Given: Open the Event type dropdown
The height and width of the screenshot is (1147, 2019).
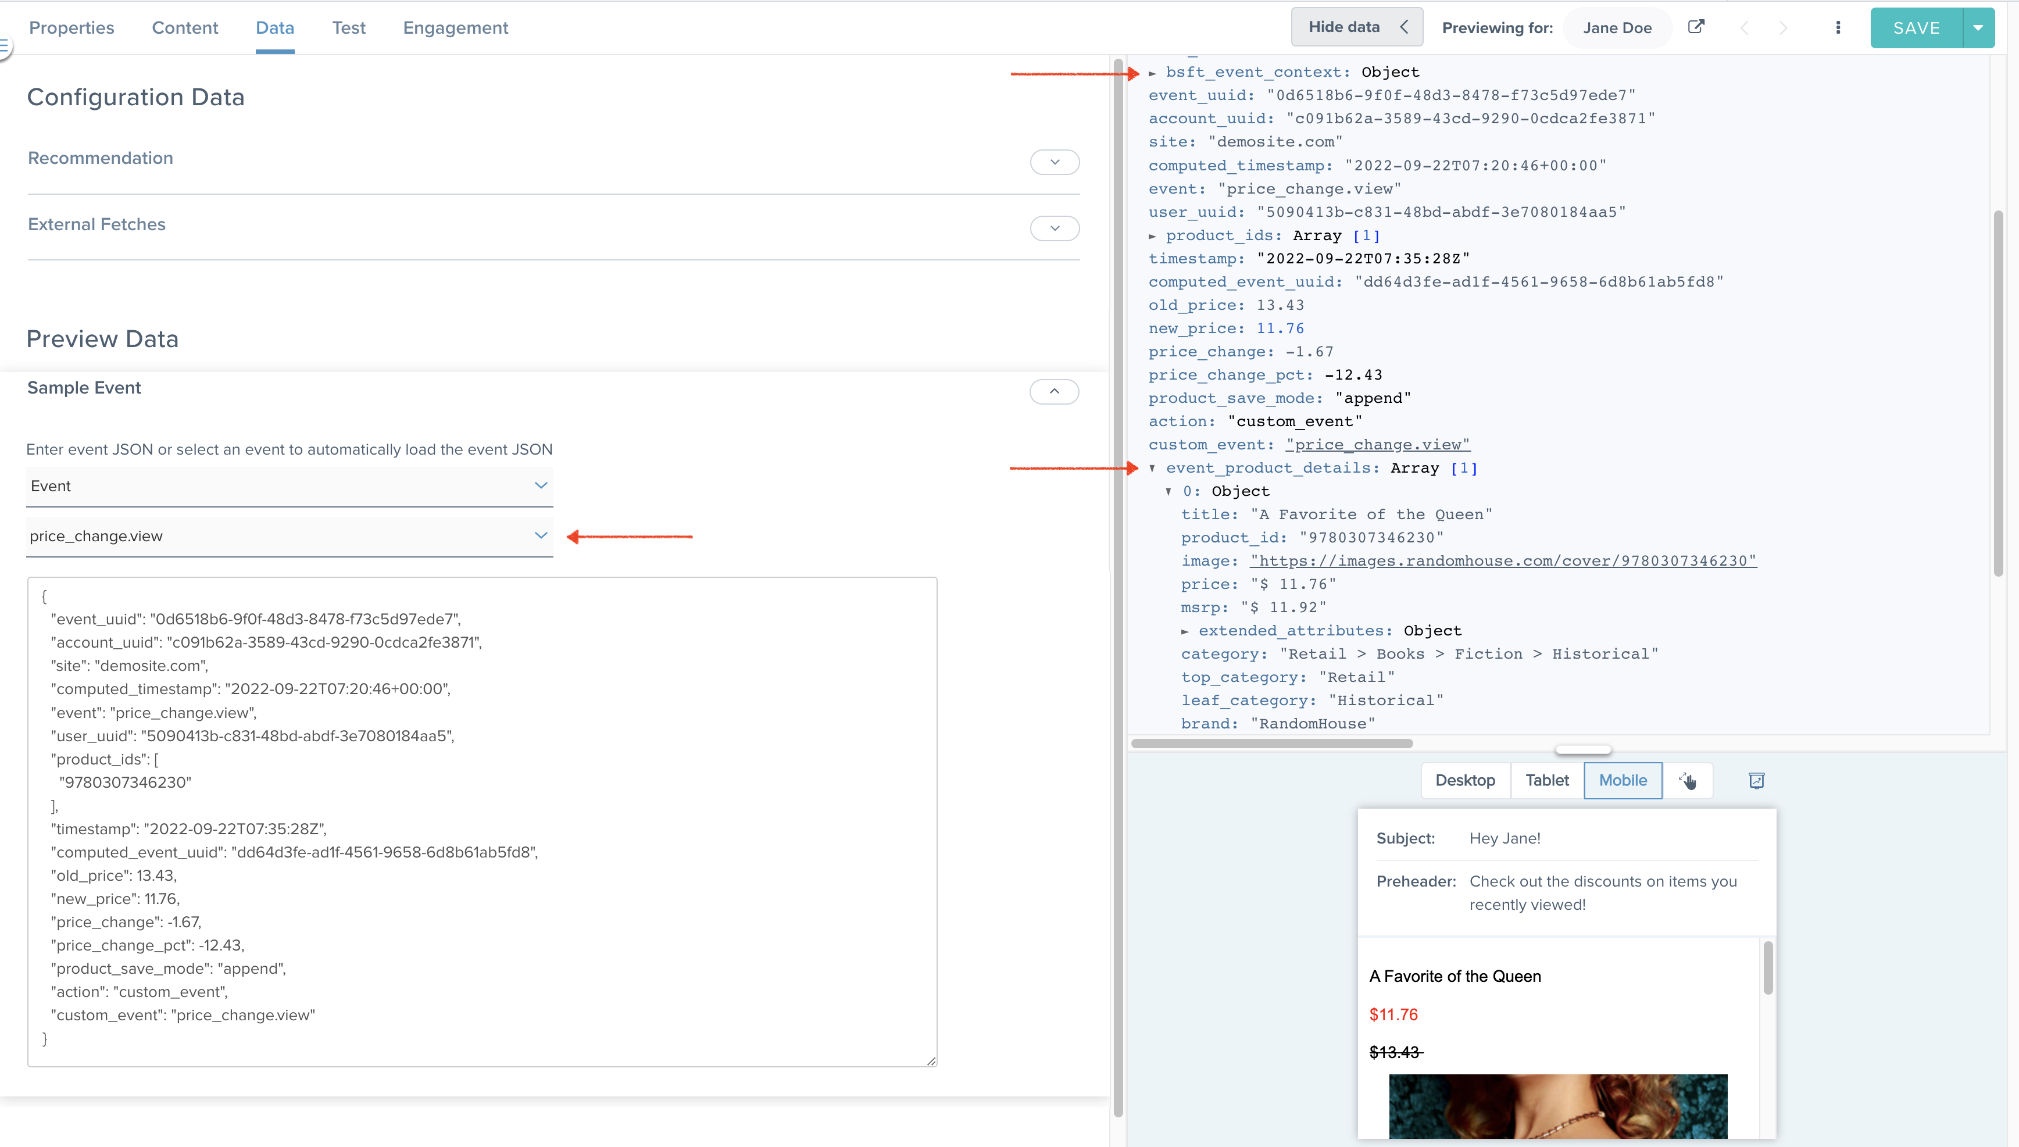Looking at the screenshot, I should pos(290,486).
